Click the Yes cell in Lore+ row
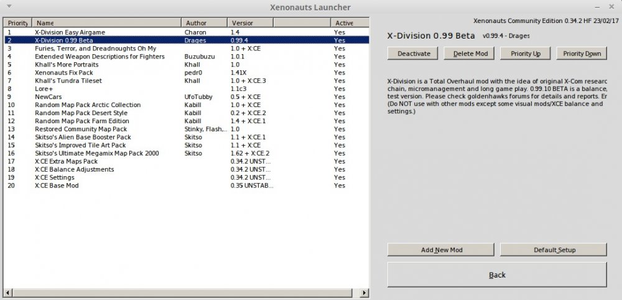This screenshot has width=622, height=300. (340, 88)
